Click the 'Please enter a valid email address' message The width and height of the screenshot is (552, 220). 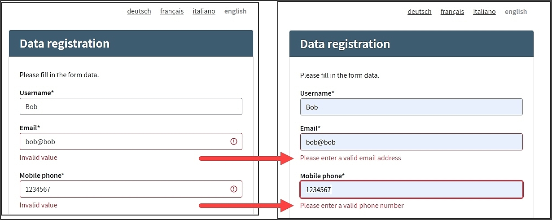(350, 158)
